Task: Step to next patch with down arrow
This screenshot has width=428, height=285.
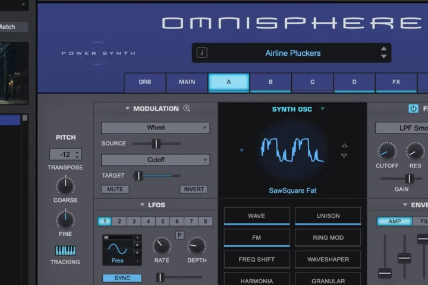Action: click(383, 56)
